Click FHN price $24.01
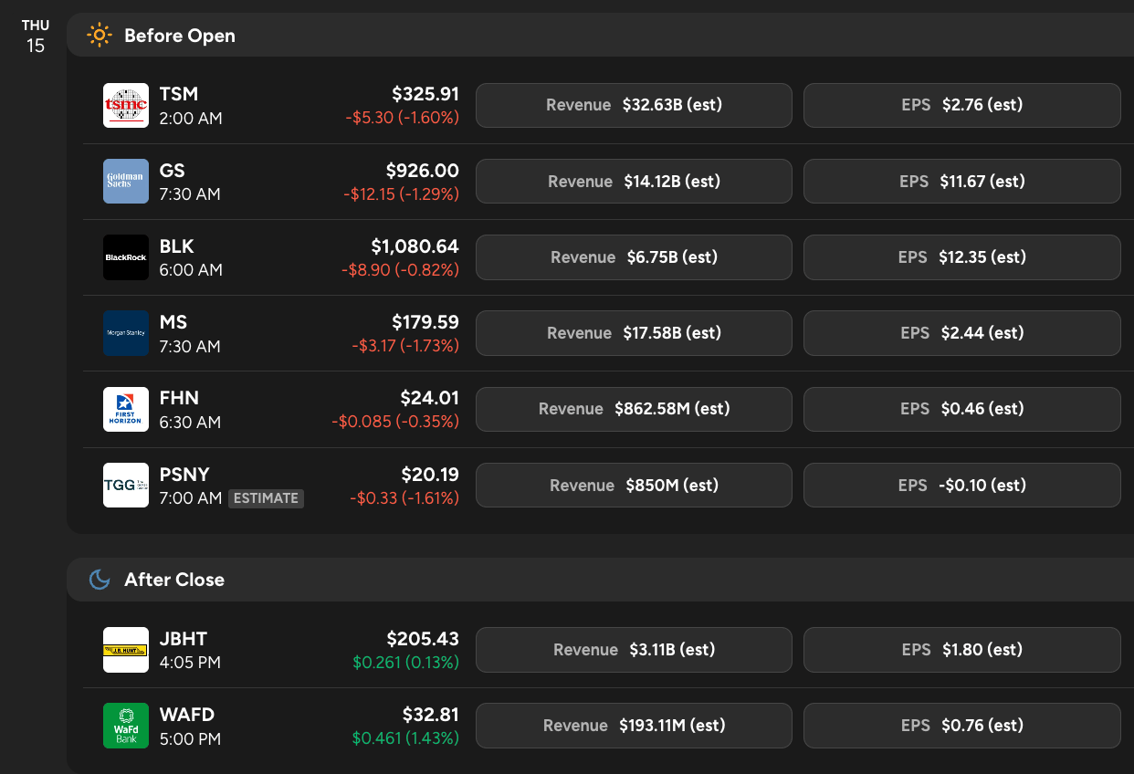Image resolution: width=1134 pixels, height=774 pixels. pyautogui.click(x=430, y=398)
